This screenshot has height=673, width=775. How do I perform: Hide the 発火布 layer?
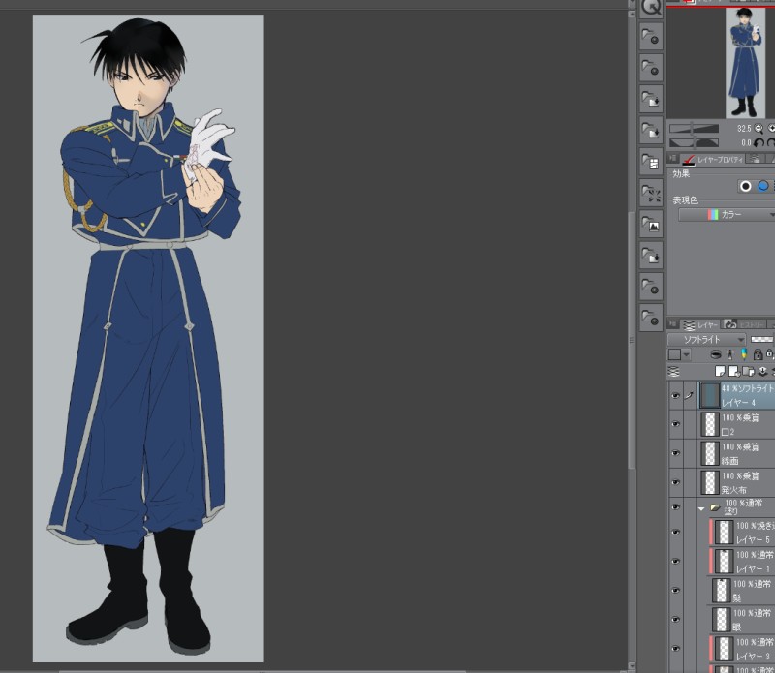[x=675, y=482]
